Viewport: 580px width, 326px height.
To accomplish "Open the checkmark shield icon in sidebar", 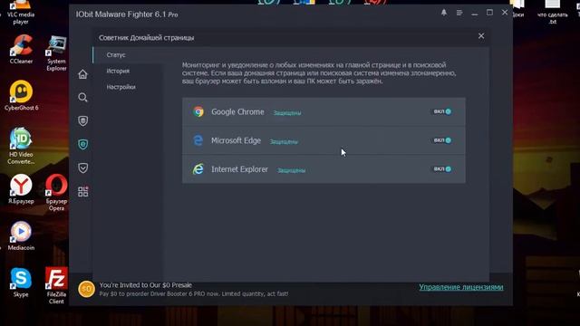I will [82, 168].
